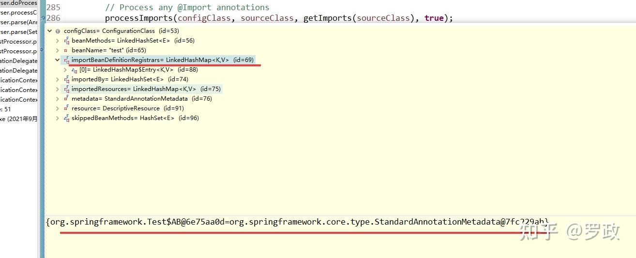Select the parse(Ann stack frame in Debug view
The height and width of the screenshot is (258, 636).
(18, 22)
